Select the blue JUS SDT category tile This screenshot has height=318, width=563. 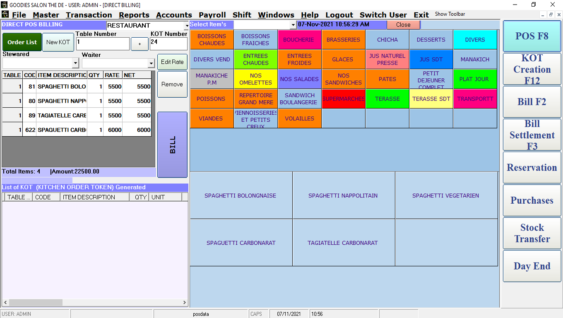point(431,60)
